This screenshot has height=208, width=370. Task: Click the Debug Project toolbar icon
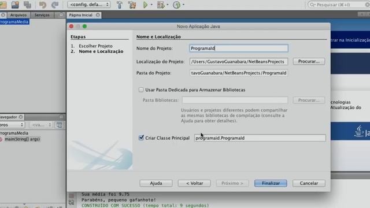(x=161, y=5)
